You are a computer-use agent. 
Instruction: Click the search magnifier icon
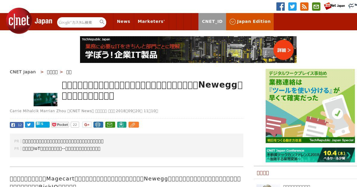coord(102,22)
